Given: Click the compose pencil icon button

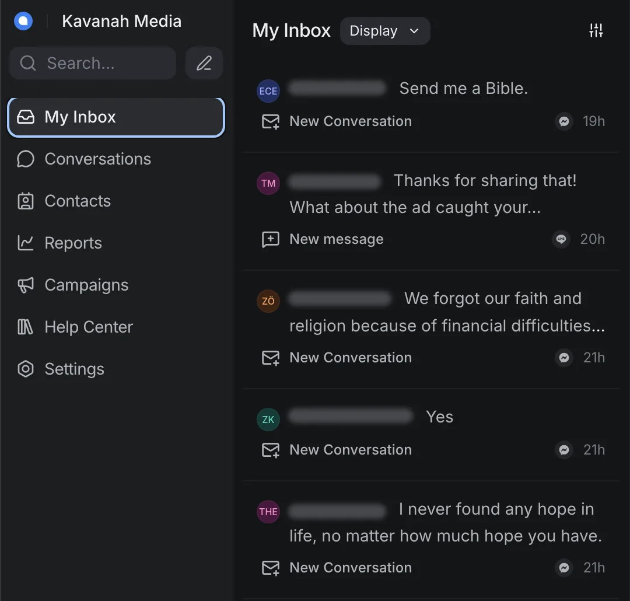Looking at the screenshot, I should [204, 63].
